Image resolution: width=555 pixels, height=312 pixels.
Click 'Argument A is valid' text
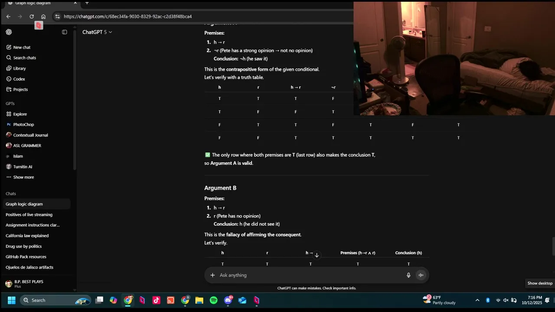pos(231,163)
